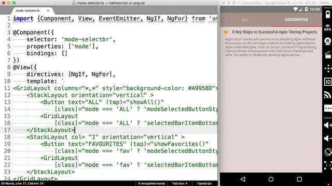The height and width of the screenshot is (186, 332).
Task: Close the mode-selector.ts tab
Action: (48, 10)
